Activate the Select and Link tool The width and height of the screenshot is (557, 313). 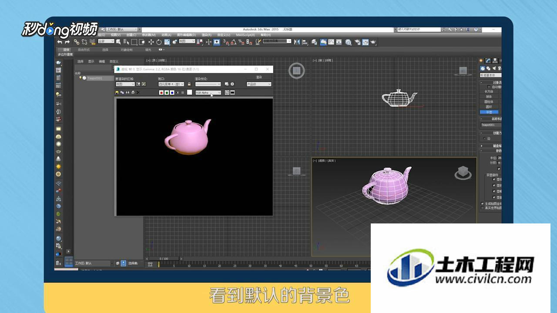[77, 42]
